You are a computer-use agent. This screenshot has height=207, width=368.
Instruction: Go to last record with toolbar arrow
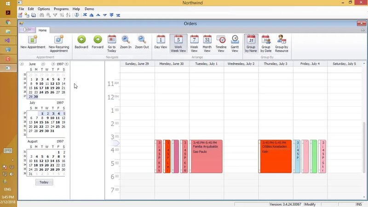118,15
